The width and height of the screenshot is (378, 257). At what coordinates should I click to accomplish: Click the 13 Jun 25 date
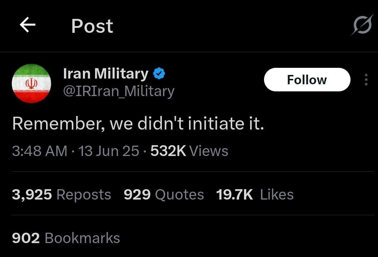109,151
